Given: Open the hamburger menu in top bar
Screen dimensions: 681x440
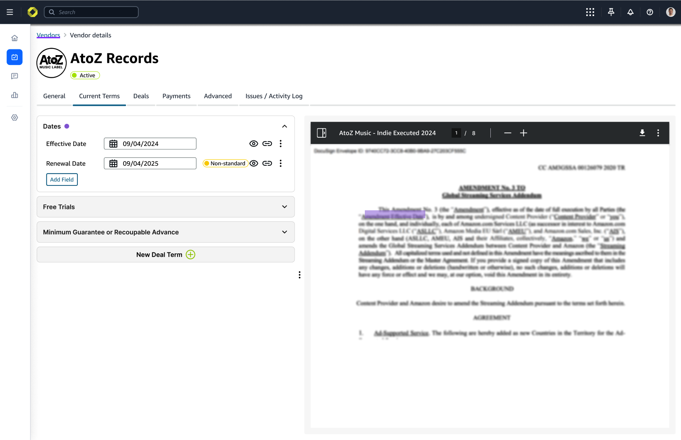Looking at the screenshot, I should click(x=10, y=12).
